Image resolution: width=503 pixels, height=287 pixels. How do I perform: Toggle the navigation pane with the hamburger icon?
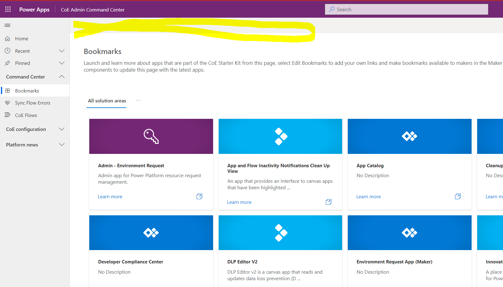tap(7, 25)
